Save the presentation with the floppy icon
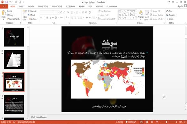 pyautogui.click(x=7, y=2)
